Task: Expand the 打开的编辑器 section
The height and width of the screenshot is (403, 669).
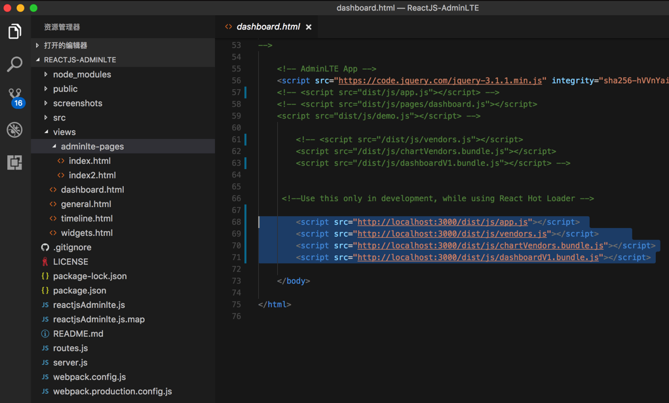Action: 65,45
